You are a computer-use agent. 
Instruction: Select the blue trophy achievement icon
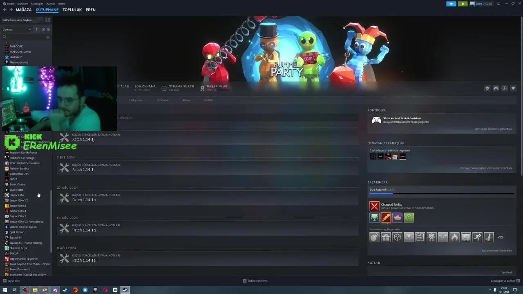[374, 218]
